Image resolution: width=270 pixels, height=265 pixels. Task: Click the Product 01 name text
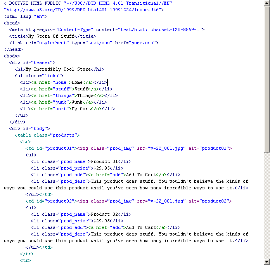(x=104, y=161)
